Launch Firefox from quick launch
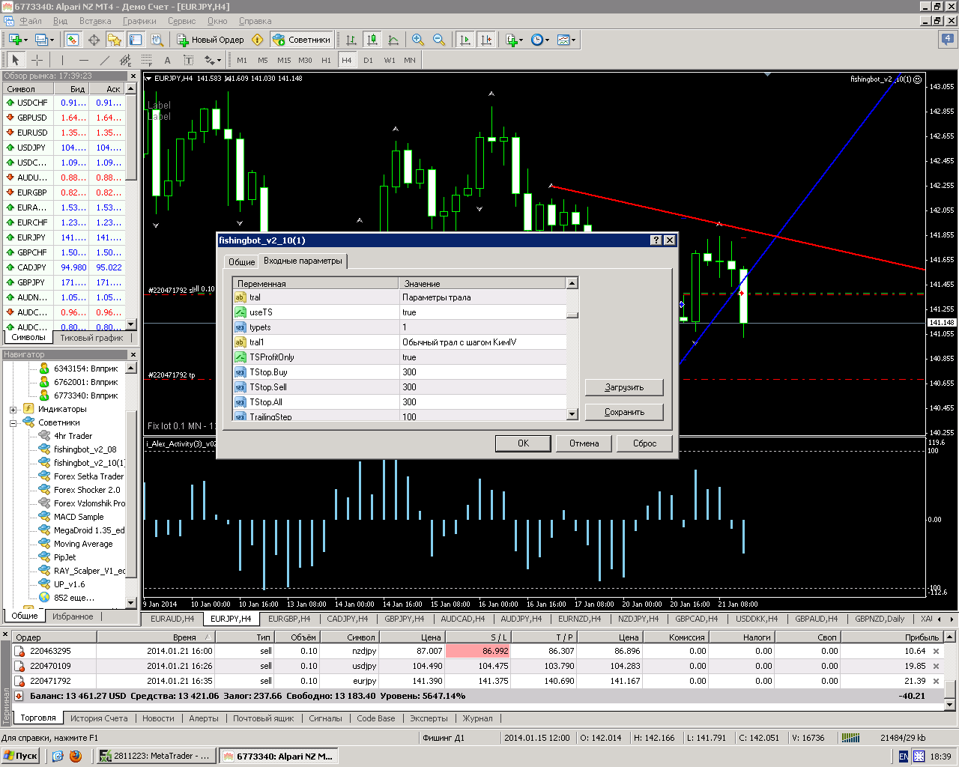This screenshot has height=767, width=959. coord(75,757)
